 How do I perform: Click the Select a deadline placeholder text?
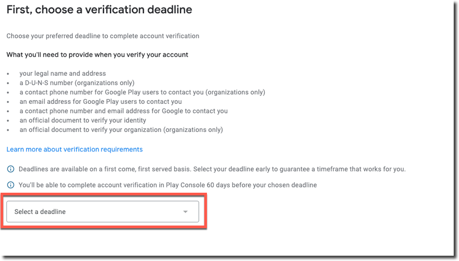[x=40, y=212]
